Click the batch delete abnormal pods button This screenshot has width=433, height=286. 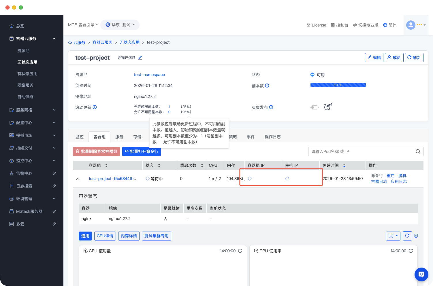96,151
